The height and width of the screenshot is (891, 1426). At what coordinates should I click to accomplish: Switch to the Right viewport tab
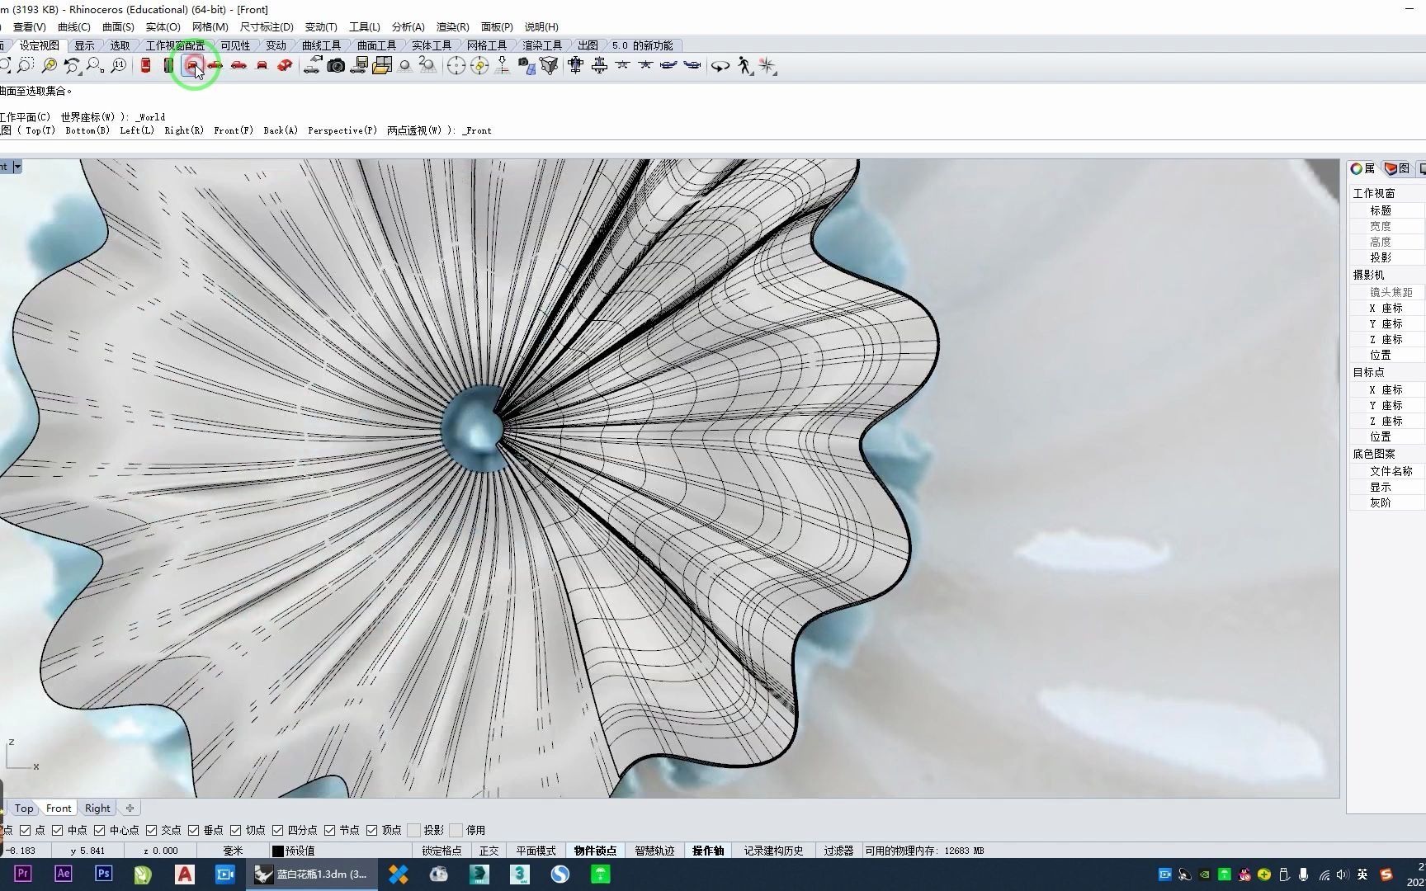click(x=97, y=808)
